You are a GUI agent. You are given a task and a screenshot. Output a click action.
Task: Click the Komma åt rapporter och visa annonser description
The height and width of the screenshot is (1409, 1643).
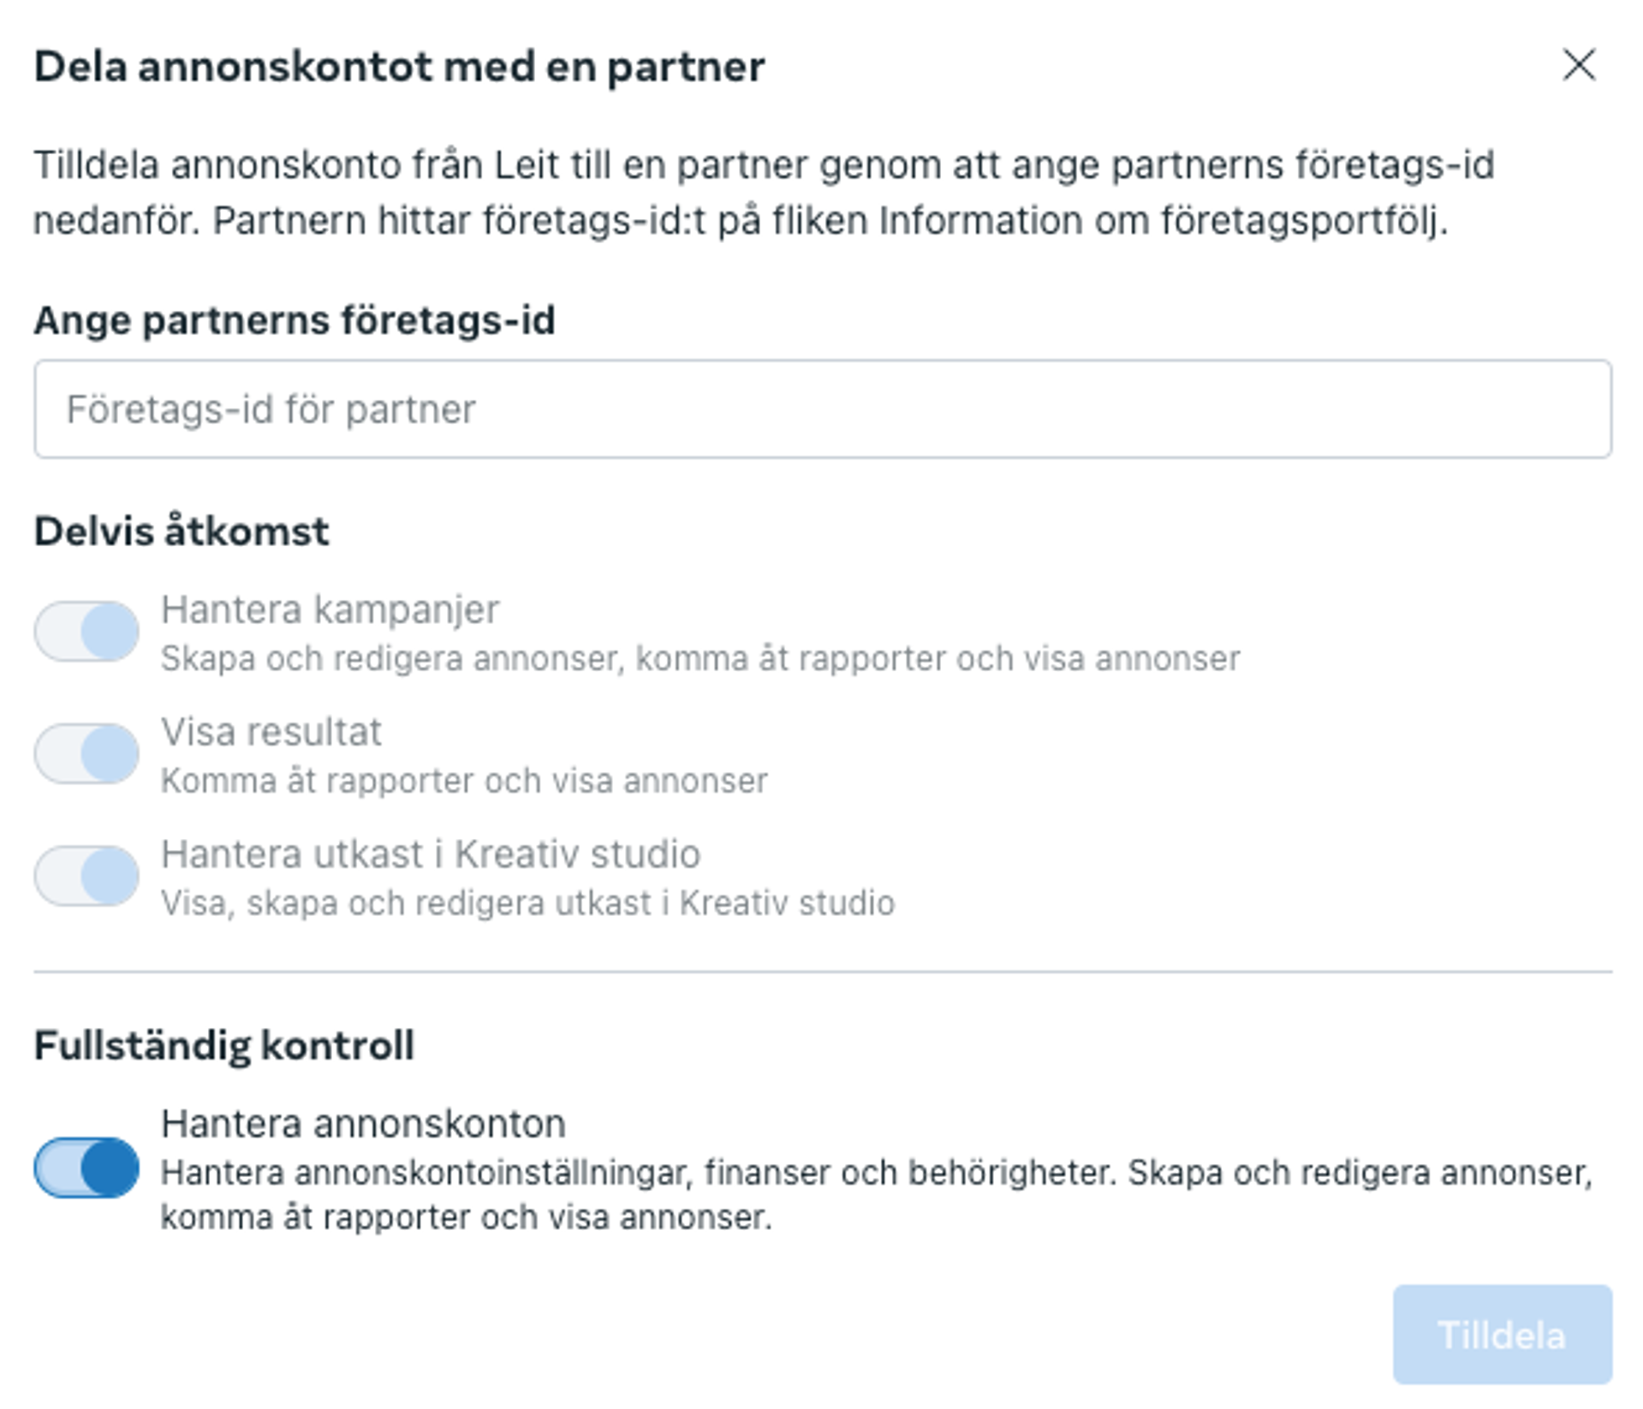click(x=464, y=782)
